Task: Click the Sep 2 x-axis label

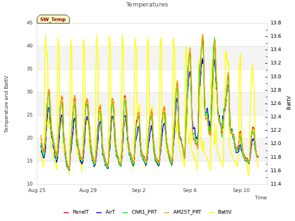Action: pyautogui.click(x=139, y=190)
